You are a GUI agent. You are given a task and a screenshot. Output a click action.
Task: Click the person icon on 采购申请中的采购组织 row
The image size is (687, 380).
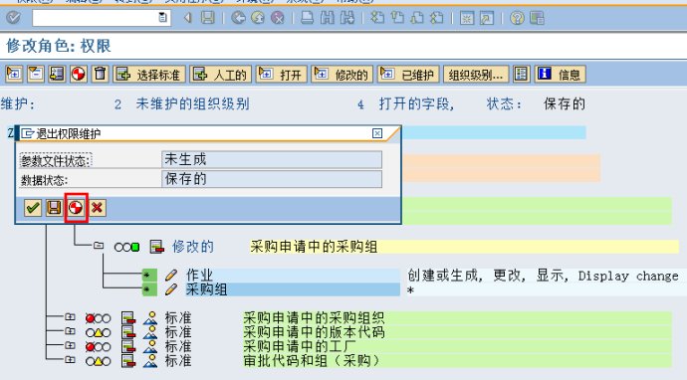coord(150,318)
